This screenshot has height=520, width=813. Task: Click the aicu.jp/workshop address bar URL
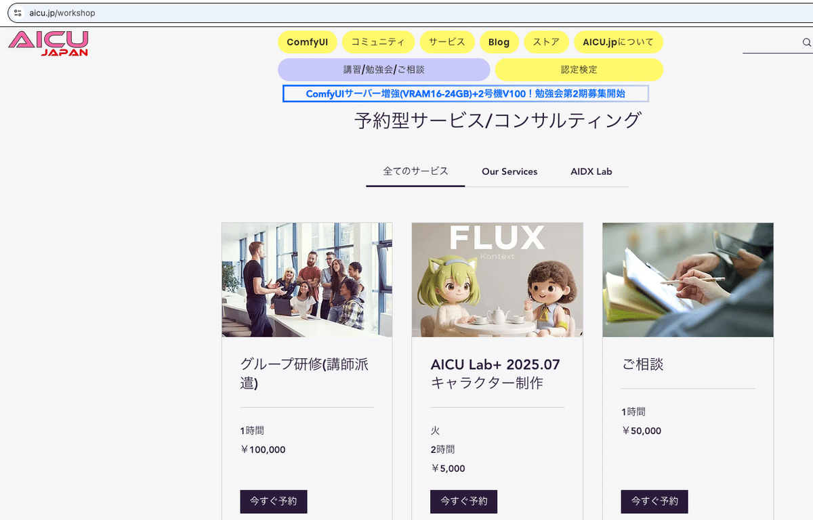(62, 13)
